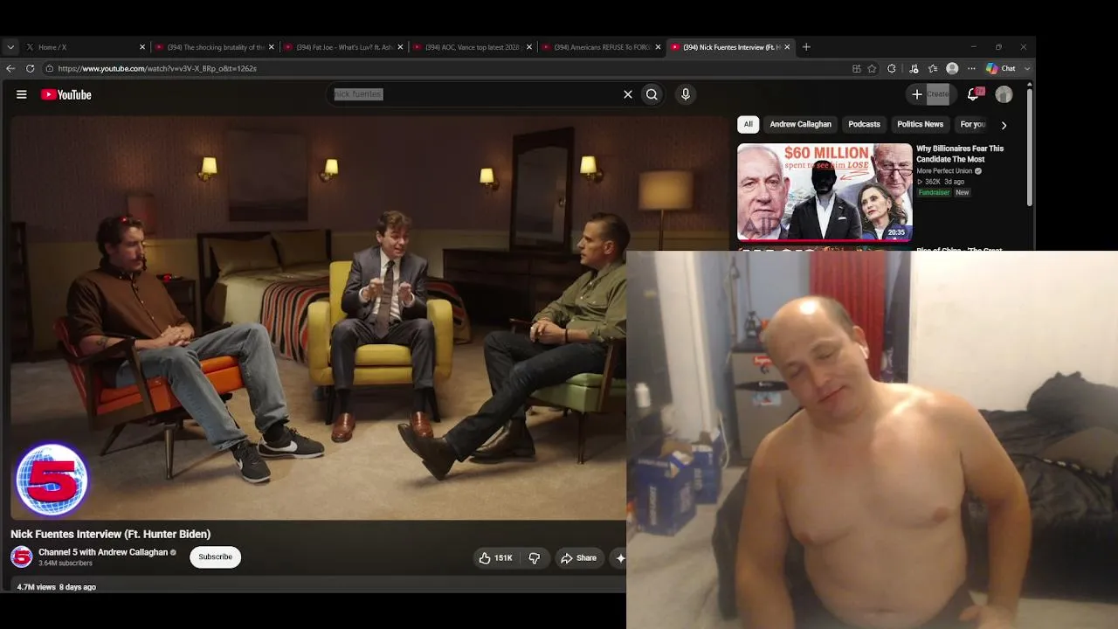This screenshot has width=1118, height=629.
Task: Click the video title Nick Fuentes Interview
Action: (111, 534)
